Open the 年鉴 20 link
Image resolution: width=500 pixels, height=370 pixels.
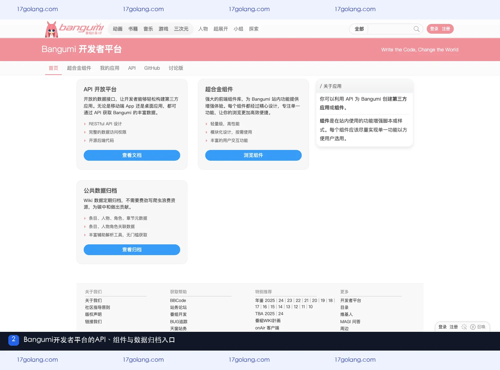pyautogui.click(x=314, y=301)
